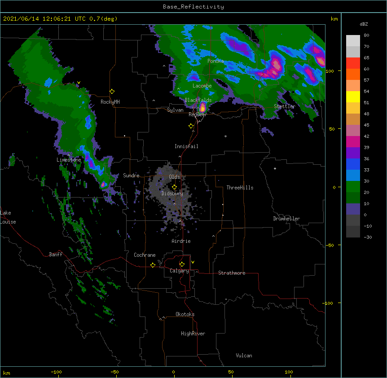This screenshot has width=387, height=378.
Task: Click the yellow marker above Calgary label
Action: pos(182,264)
